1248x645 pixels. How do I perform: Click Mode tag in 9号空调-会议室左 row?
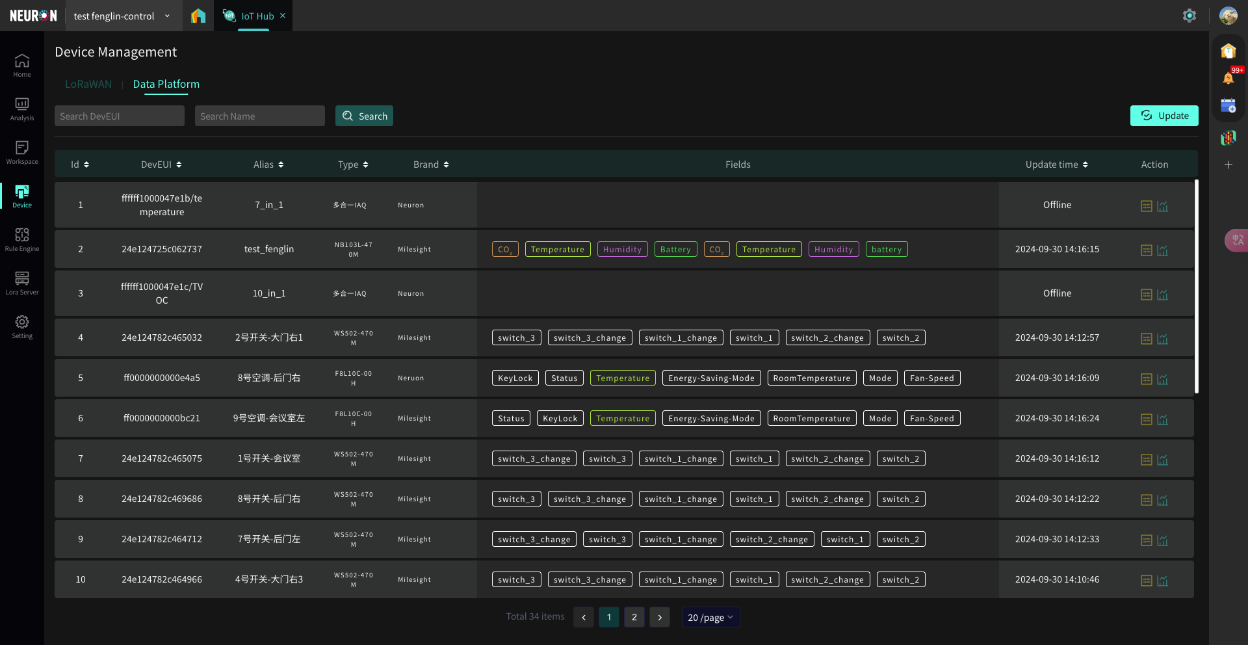881,418
